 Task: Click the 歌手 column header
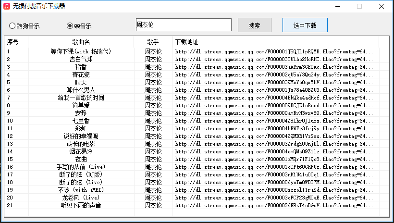point(153,42)
